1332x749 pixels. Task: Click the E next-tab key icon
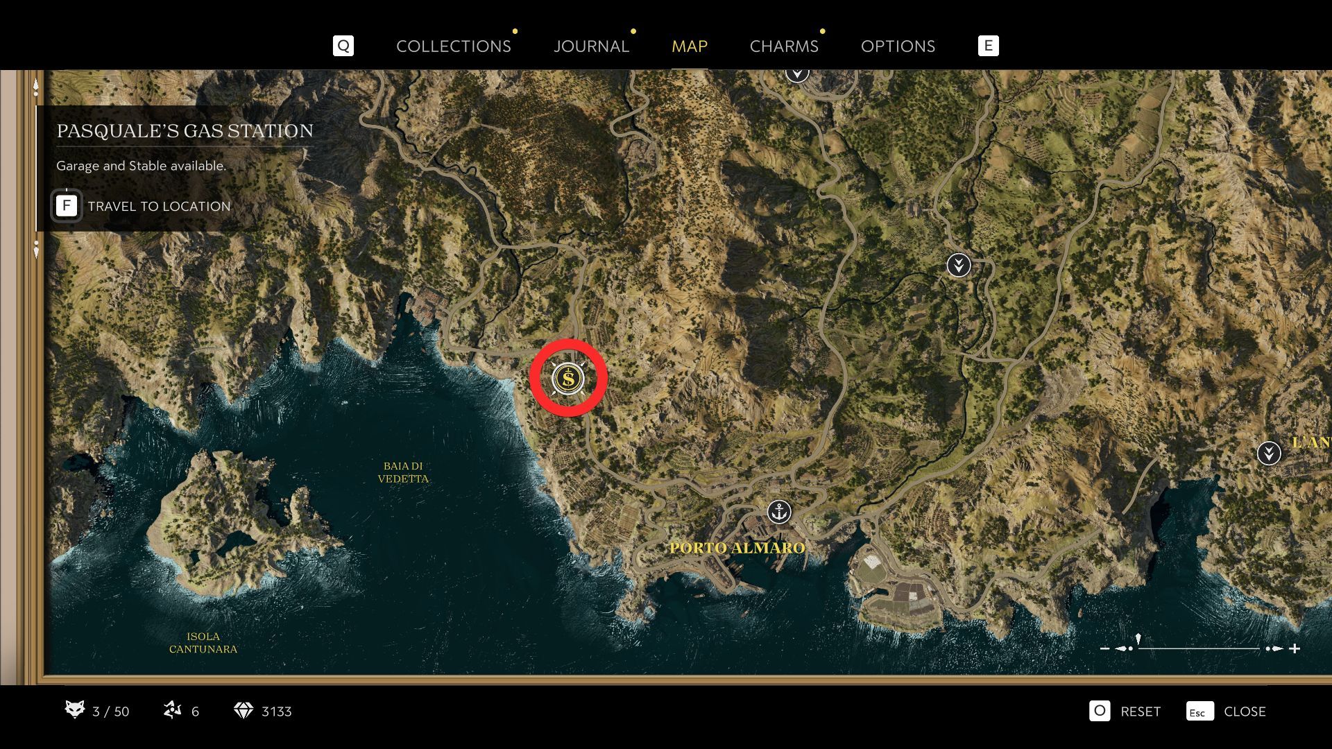[988, 46]
